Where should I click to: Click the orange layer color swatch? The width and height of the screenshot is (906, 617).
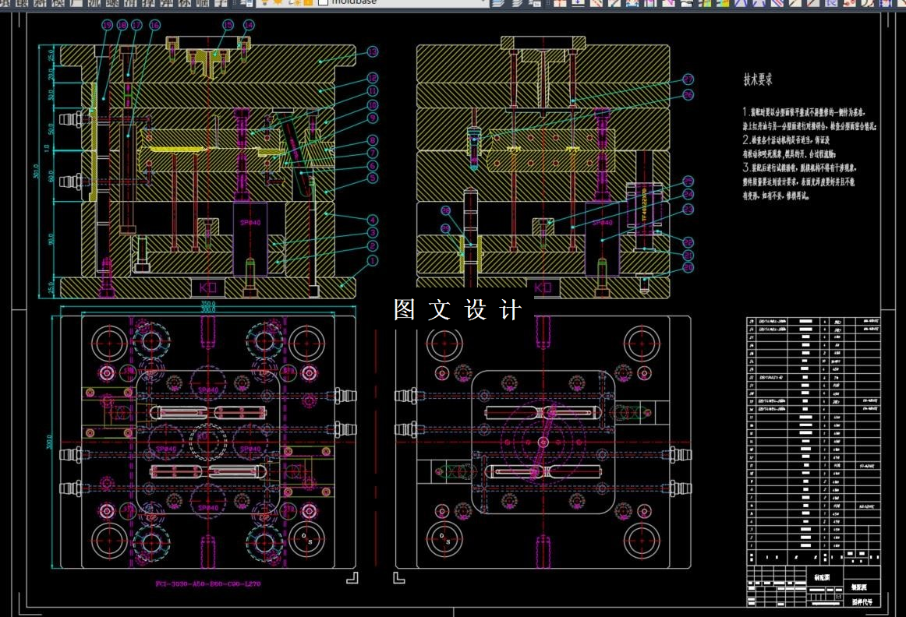[308, 2]
